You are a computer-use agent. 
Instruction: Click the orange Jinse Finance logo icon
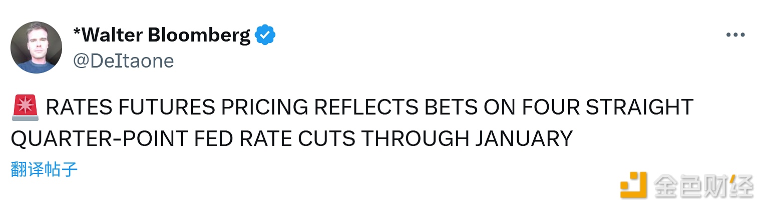pyautogui.click(x=633, y=186)
